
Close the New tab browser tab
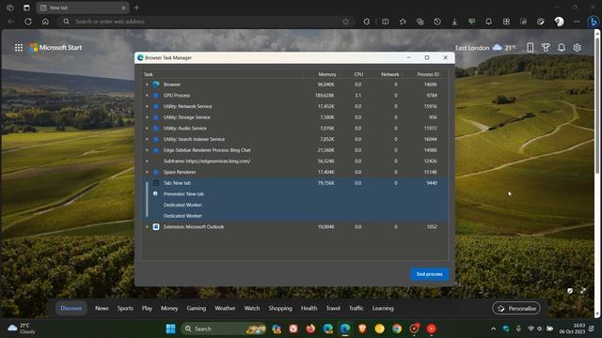tap(123, 8)
